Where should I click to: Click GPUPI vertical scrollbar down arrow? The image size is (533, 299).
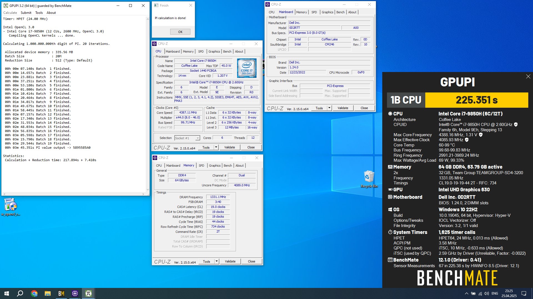click(148, 190)
